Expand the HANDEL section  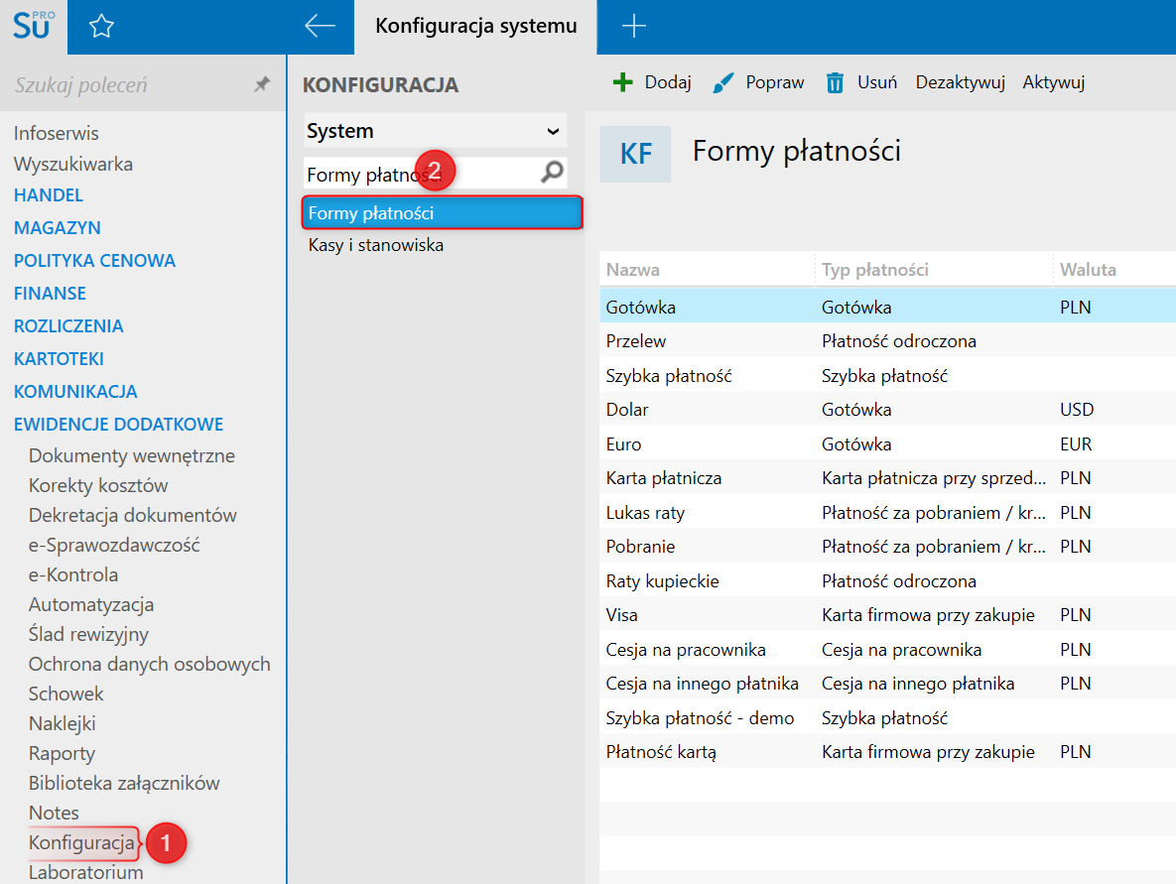(x=49, y=194)
